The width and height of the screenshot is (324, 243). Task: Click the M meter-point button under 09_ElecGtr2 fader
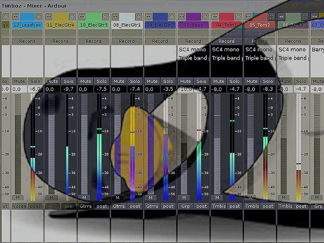(x=151, y=198)
